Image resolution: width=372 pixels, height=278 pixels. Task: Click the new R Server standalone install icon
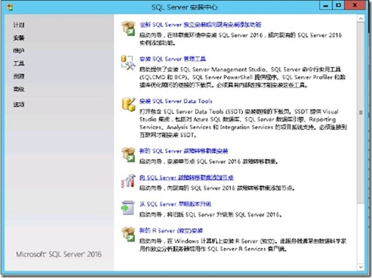[x=129, y=234]
